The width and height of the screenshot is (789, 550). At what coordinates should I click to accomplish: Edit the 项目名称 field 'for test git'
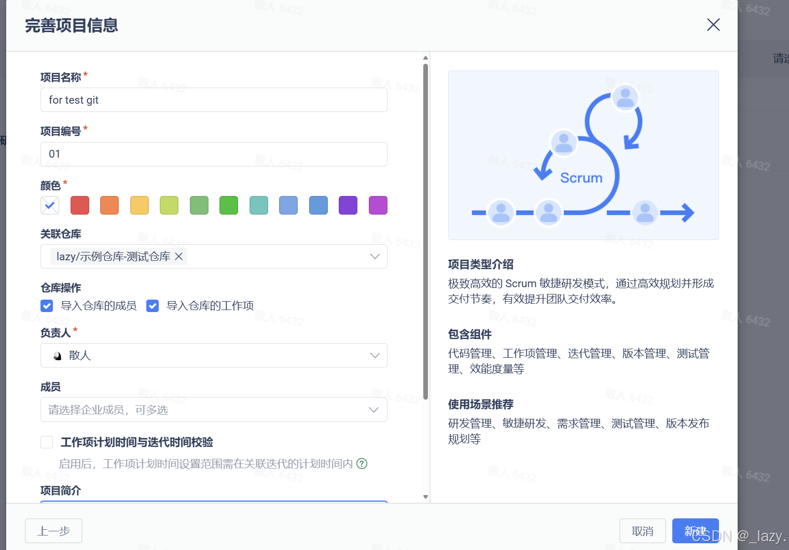pyautogui.click(x=214, y=100)
